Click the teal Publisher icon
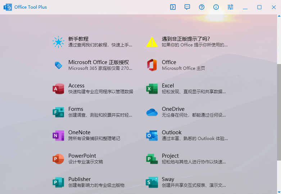The height and width of the screenshot is (194, 281). point(58,182)
